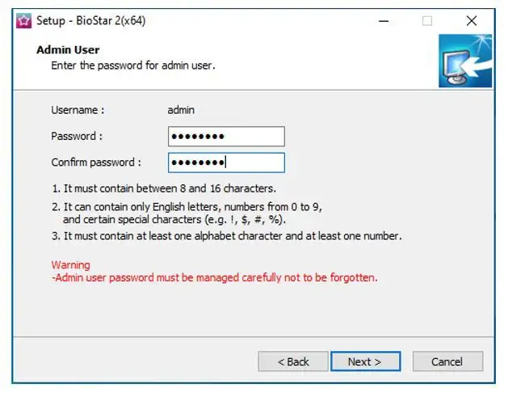Image resolution: width=508 pixels, height=397 pixels.
Task: Click the Admin User heading
Action: coord(68,50)
